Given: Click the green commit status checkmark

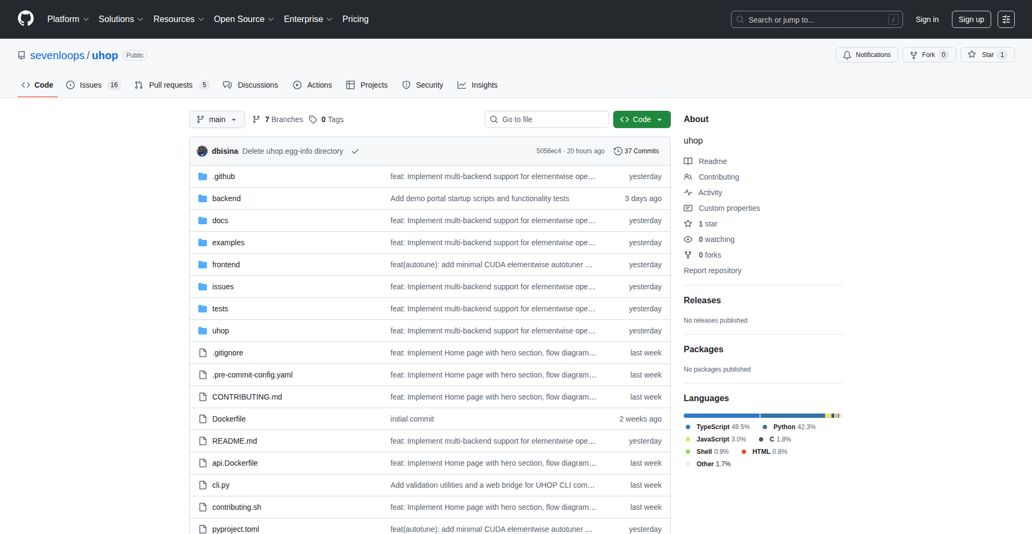Looking at the screenshot, I should point(355,152).
